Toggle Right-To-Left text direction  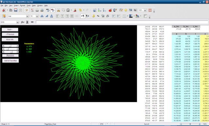pos(88,16)
